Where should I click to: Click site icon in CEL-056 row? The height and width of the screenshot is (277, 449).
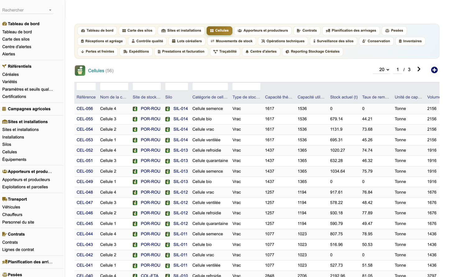point(135,109)
